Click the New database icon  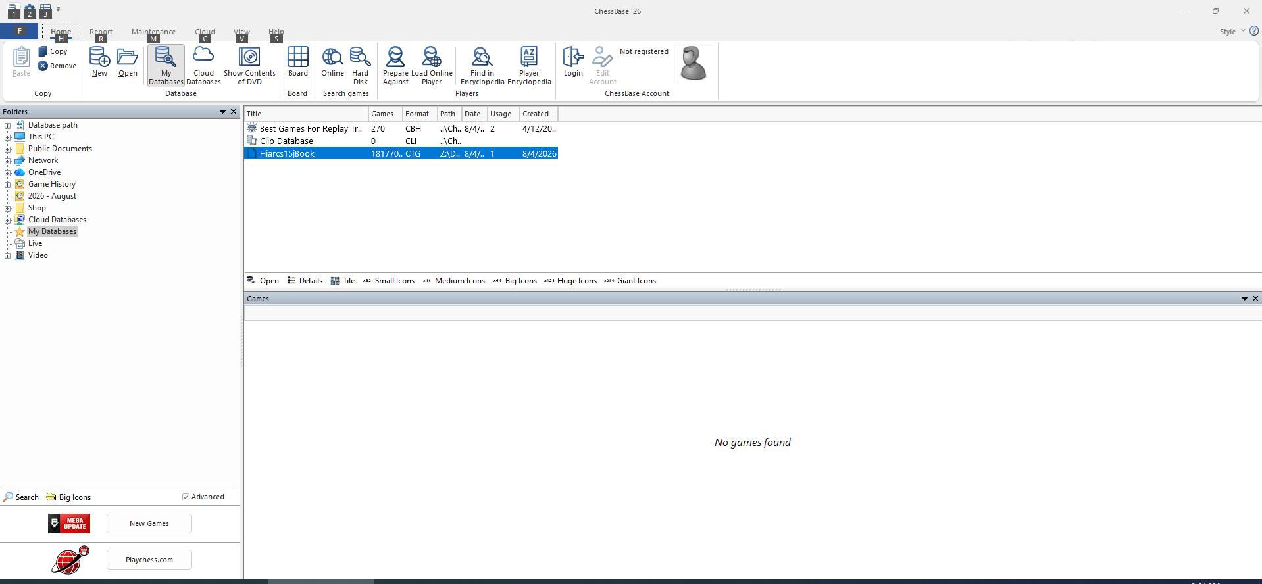click(x=99, y=62)
